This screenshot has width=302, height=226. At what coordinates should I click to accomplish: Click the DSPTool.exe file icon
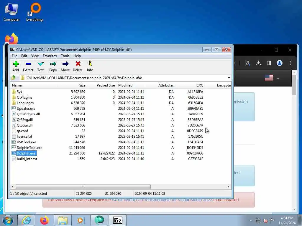coord(14,142)
